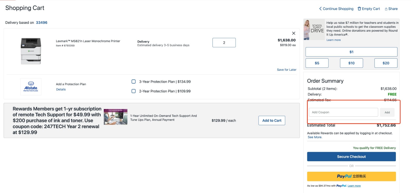Click Continue Shopping back chevron
This screenshot has height=193, width=411.
320,9
